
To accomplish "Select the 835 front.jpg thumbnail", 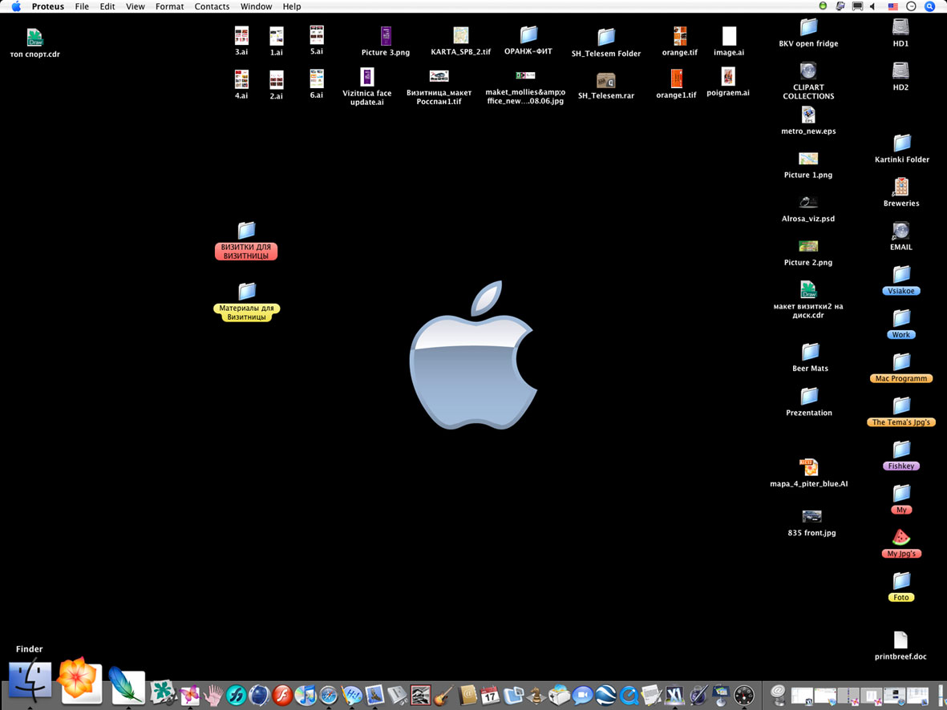I will 811,516.
